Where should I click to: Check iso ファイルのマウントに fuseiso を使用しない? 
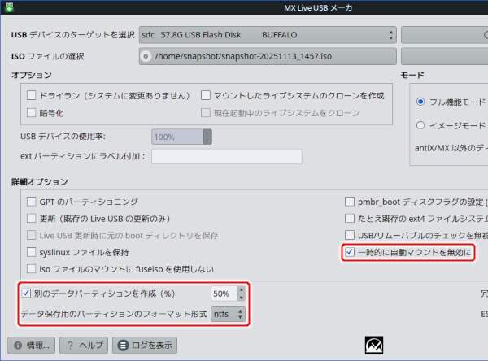click(x=32, y=269)
